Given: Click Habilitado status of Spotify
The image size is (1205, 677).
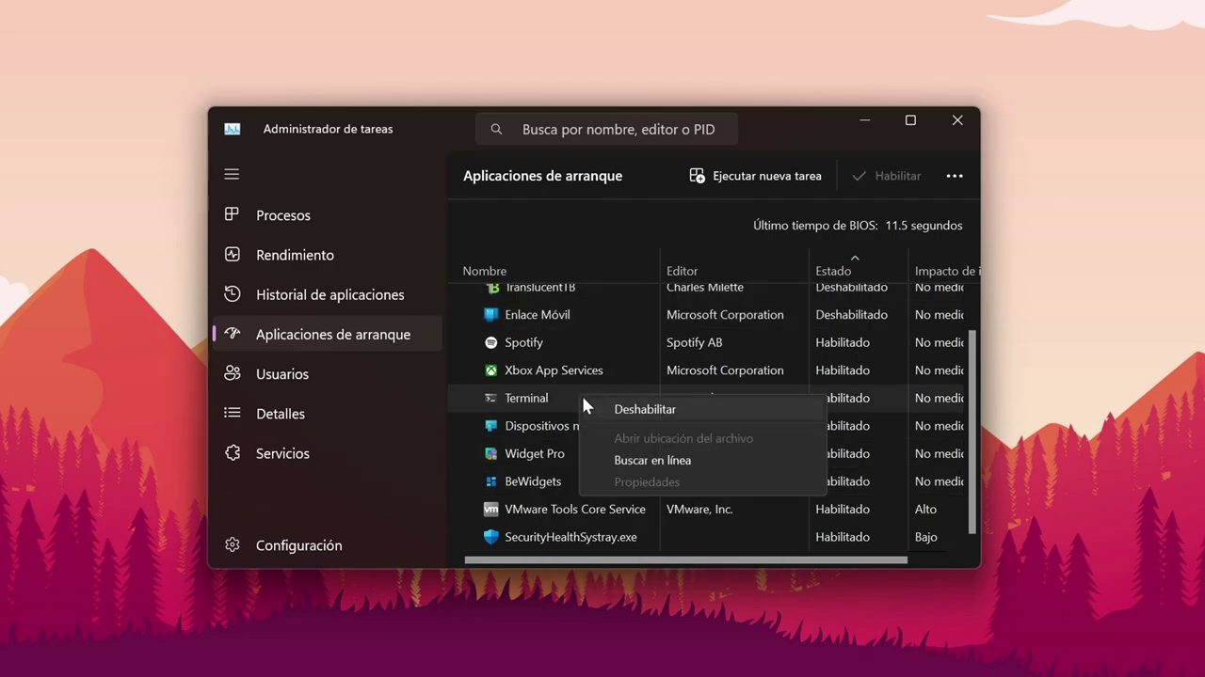Looking at the screenshot, I should [x=842, y=342].
